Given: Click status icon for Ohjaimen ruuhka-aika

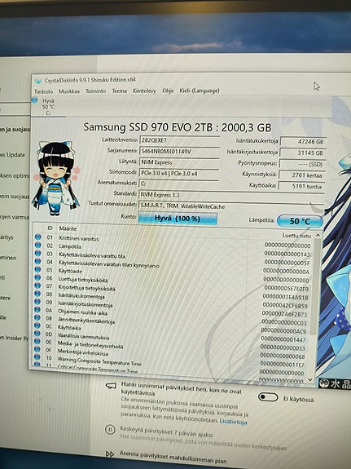Looking at the screenshot, I should coord(37,310).
